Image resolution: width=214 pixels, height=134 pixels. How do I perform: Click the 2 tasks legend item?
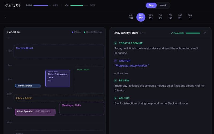coord(77,32)
